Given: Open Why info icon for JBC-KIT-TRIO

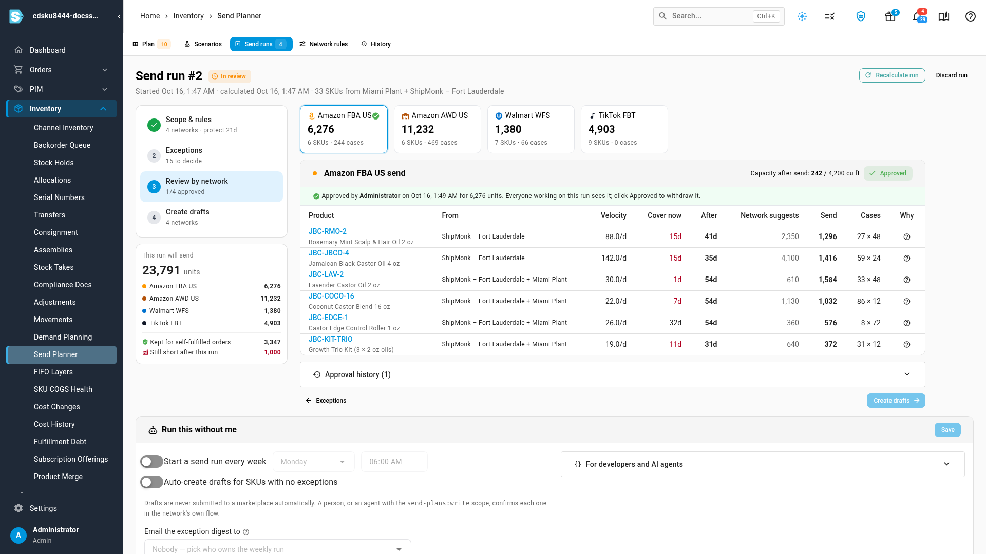Looking at the screenshot, I should (x=907, y=345).
